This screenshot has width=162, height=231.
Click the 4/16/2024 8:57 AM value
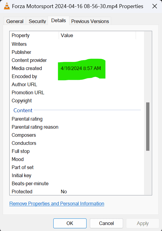81,68
